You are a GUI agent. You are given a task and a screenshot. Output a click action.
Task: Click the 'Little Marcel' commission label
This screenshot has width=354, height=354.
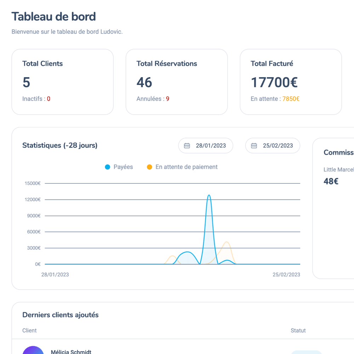point(339,170)
